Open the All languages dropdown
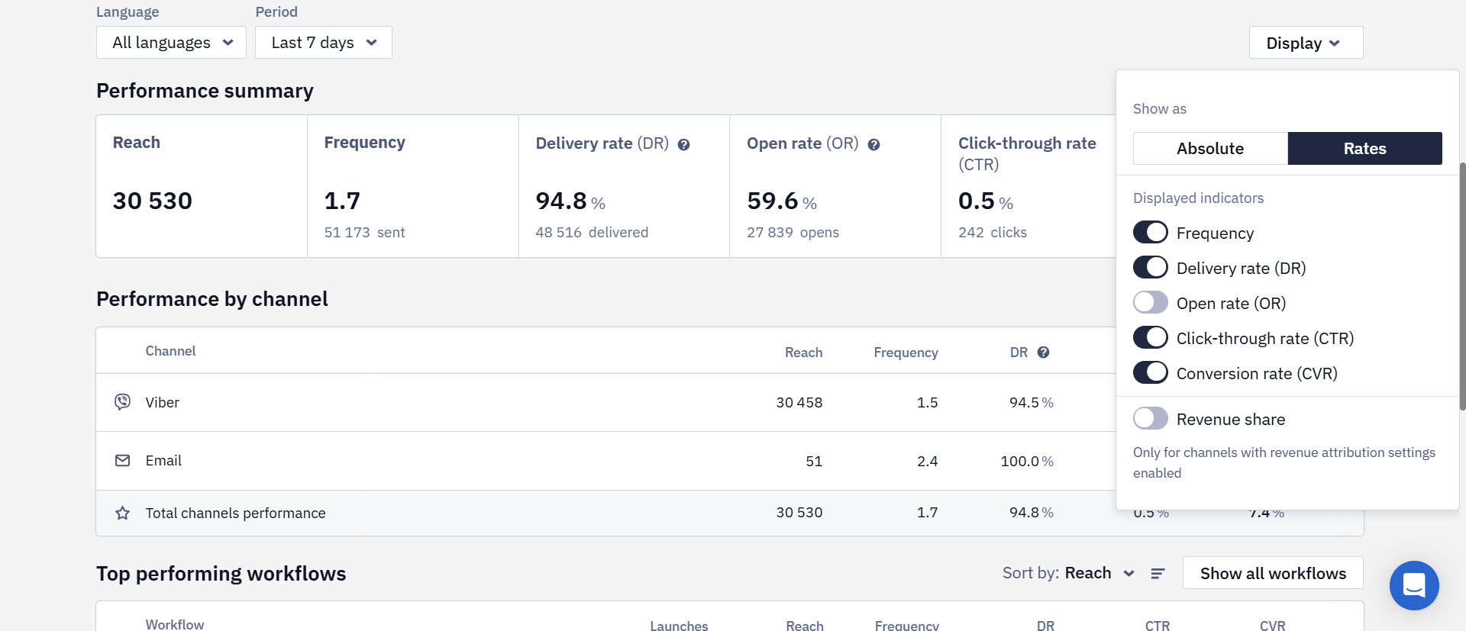 (171, 43)
